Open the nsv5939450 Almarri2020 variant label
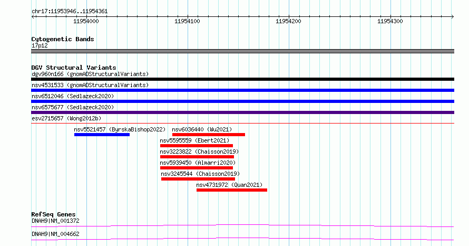 pyautogui.click(x=198, y=163)
